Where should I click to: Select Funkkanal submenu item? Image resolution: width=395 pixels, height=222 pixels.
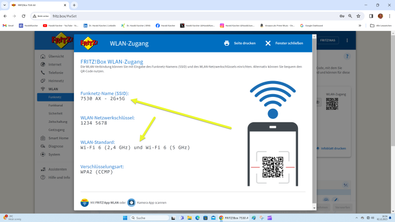(x=55, y=105)
